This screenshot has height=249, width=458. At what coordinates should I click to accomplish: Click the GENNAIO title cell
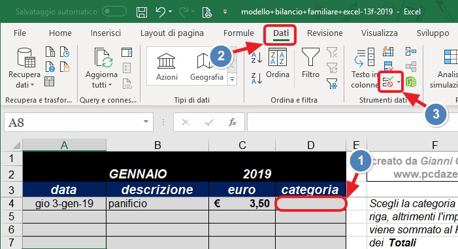(138, 174)
